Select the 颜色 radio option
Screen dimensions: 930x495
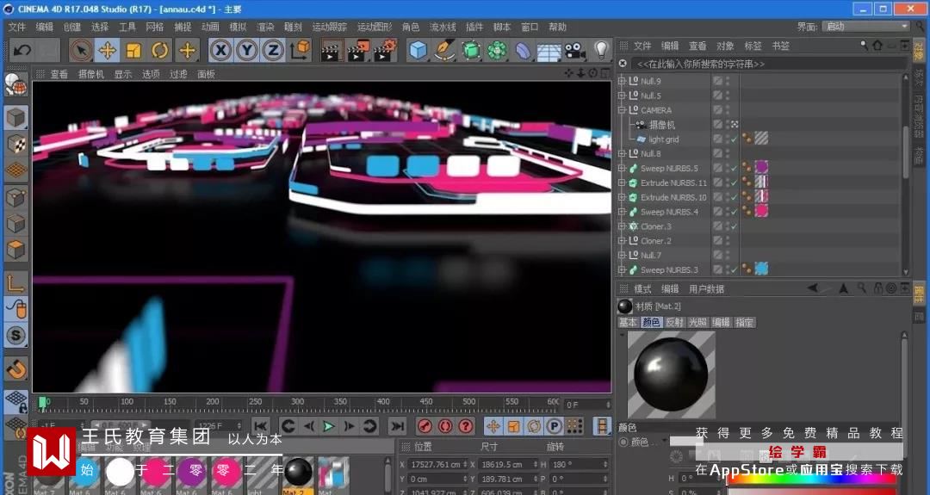(623, 442)
